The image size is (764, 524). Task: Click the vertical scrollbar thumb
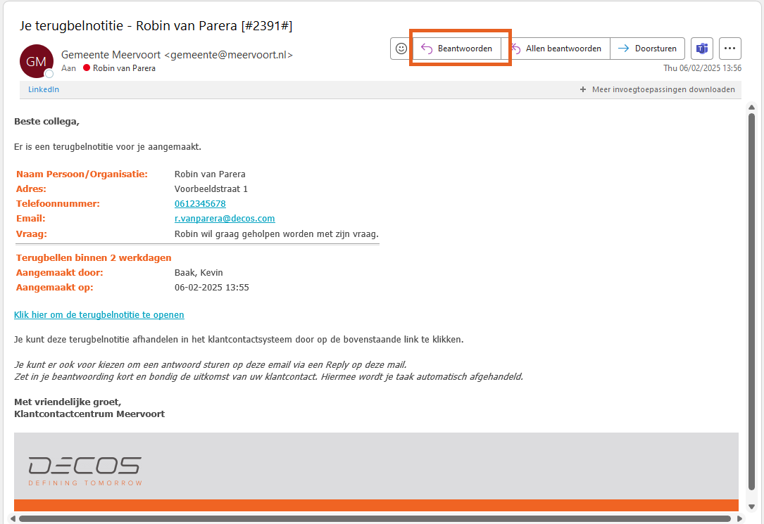click(x=751, y=302)
